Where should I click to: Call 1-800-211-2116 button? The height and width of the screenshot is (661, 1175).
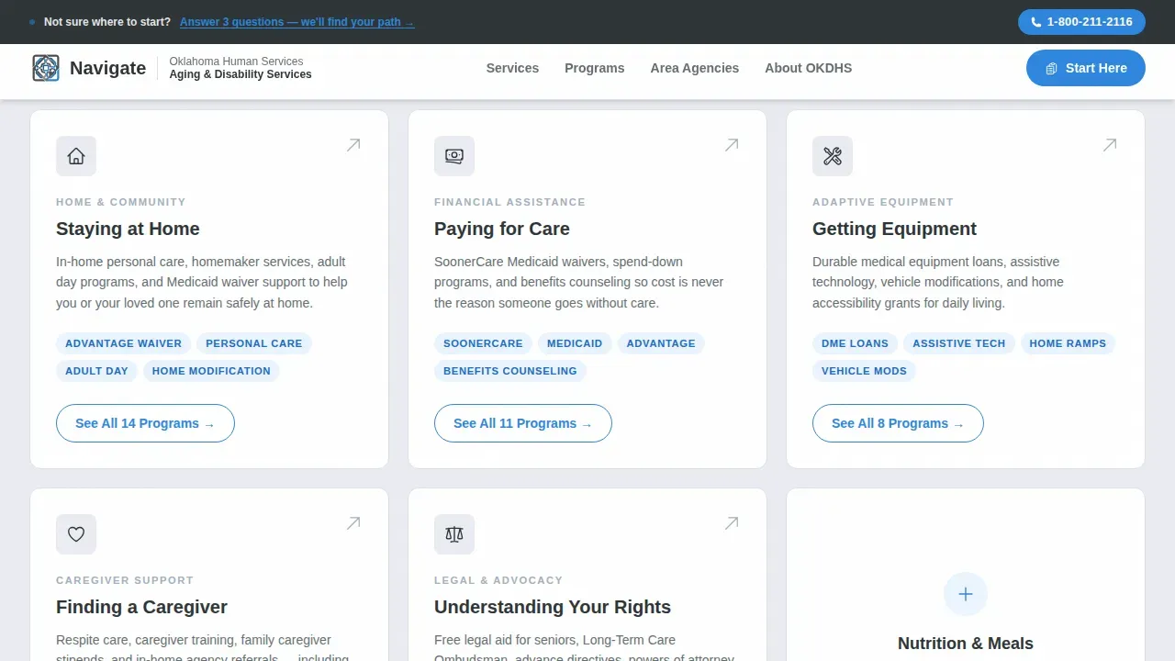coord(1081,22)
